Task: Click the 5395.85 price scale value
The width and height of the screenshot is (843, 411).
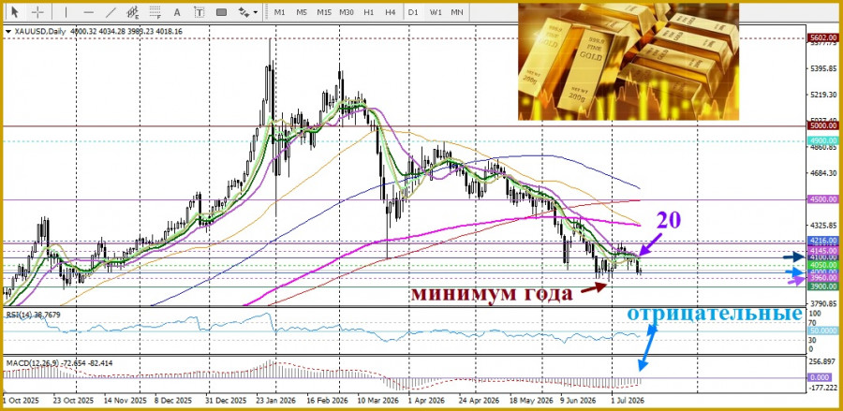Action: pos(823,69)
